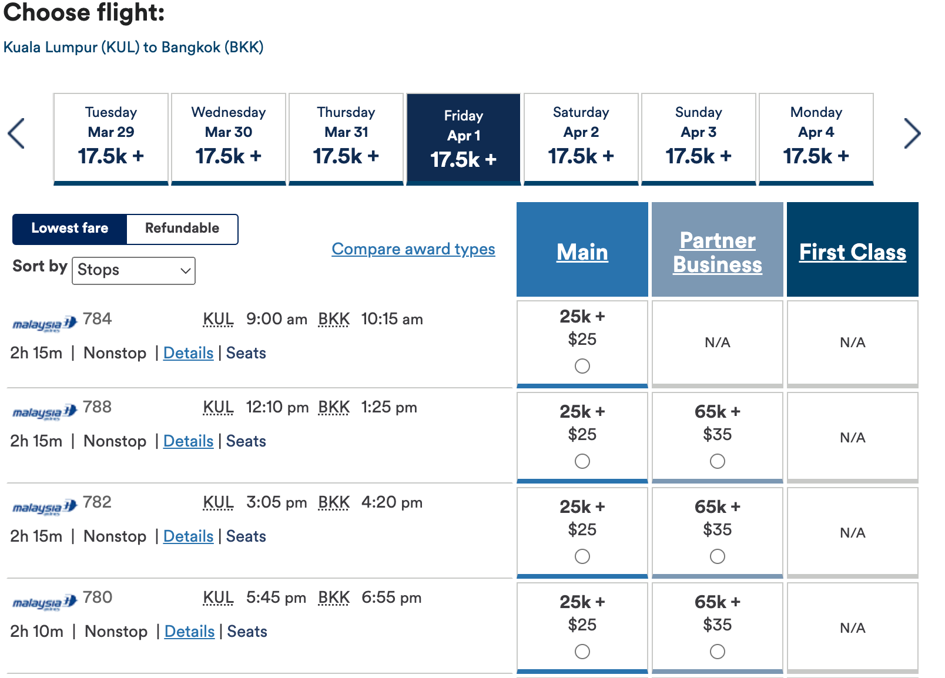Open the Compare award types link
The height and width of the screenshot is (678, 945).
pos(413,249)
